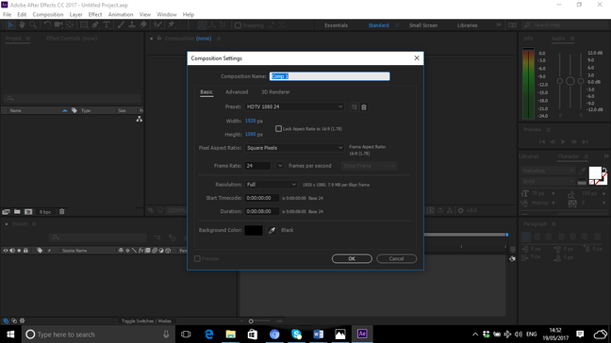Screen dimensions: 611x343
Task: Click the blue Width value 1920
Action: [x=251, y=121]
